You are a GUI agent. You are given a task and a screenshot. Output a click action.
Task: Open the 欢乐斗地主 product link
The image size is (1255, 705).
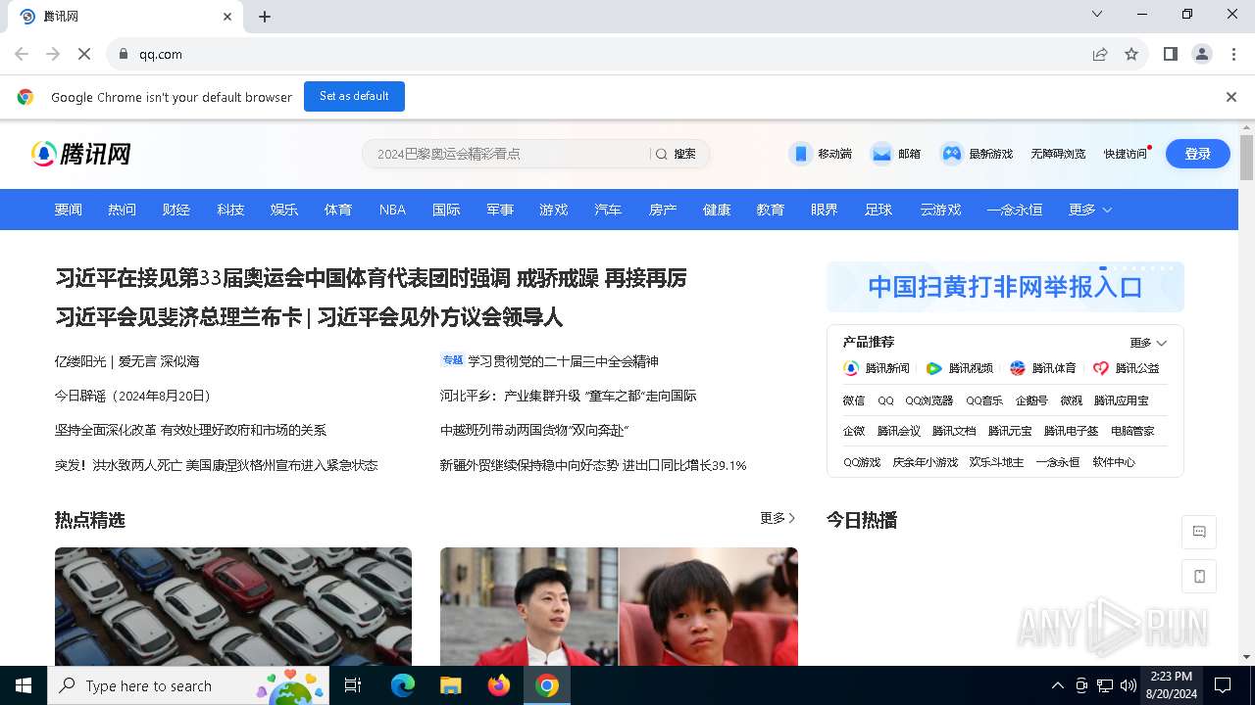(996, 462)
